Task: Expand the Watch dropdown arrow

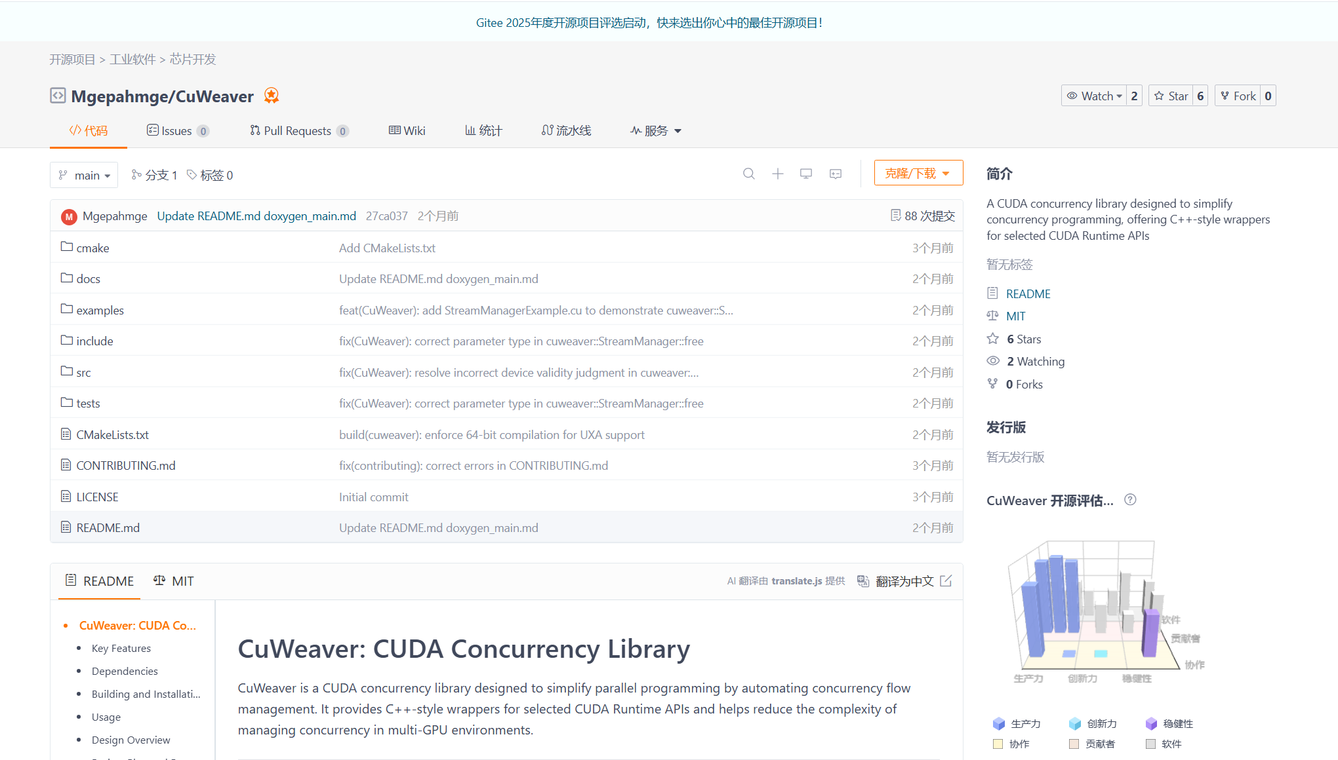Action: 1119,96
